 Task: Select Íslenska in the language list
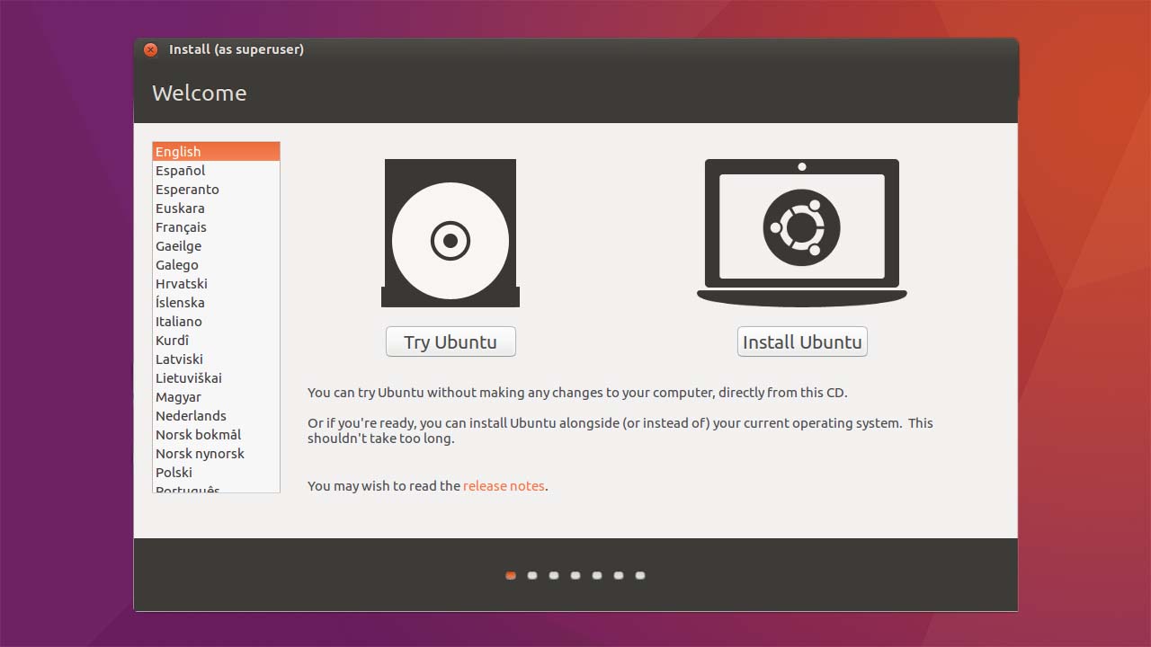tap(217, 302)
